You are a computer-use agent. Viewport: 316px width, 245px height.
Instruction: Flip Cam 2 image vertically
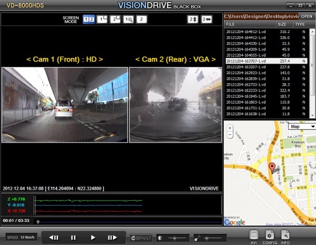coord(194,19)
